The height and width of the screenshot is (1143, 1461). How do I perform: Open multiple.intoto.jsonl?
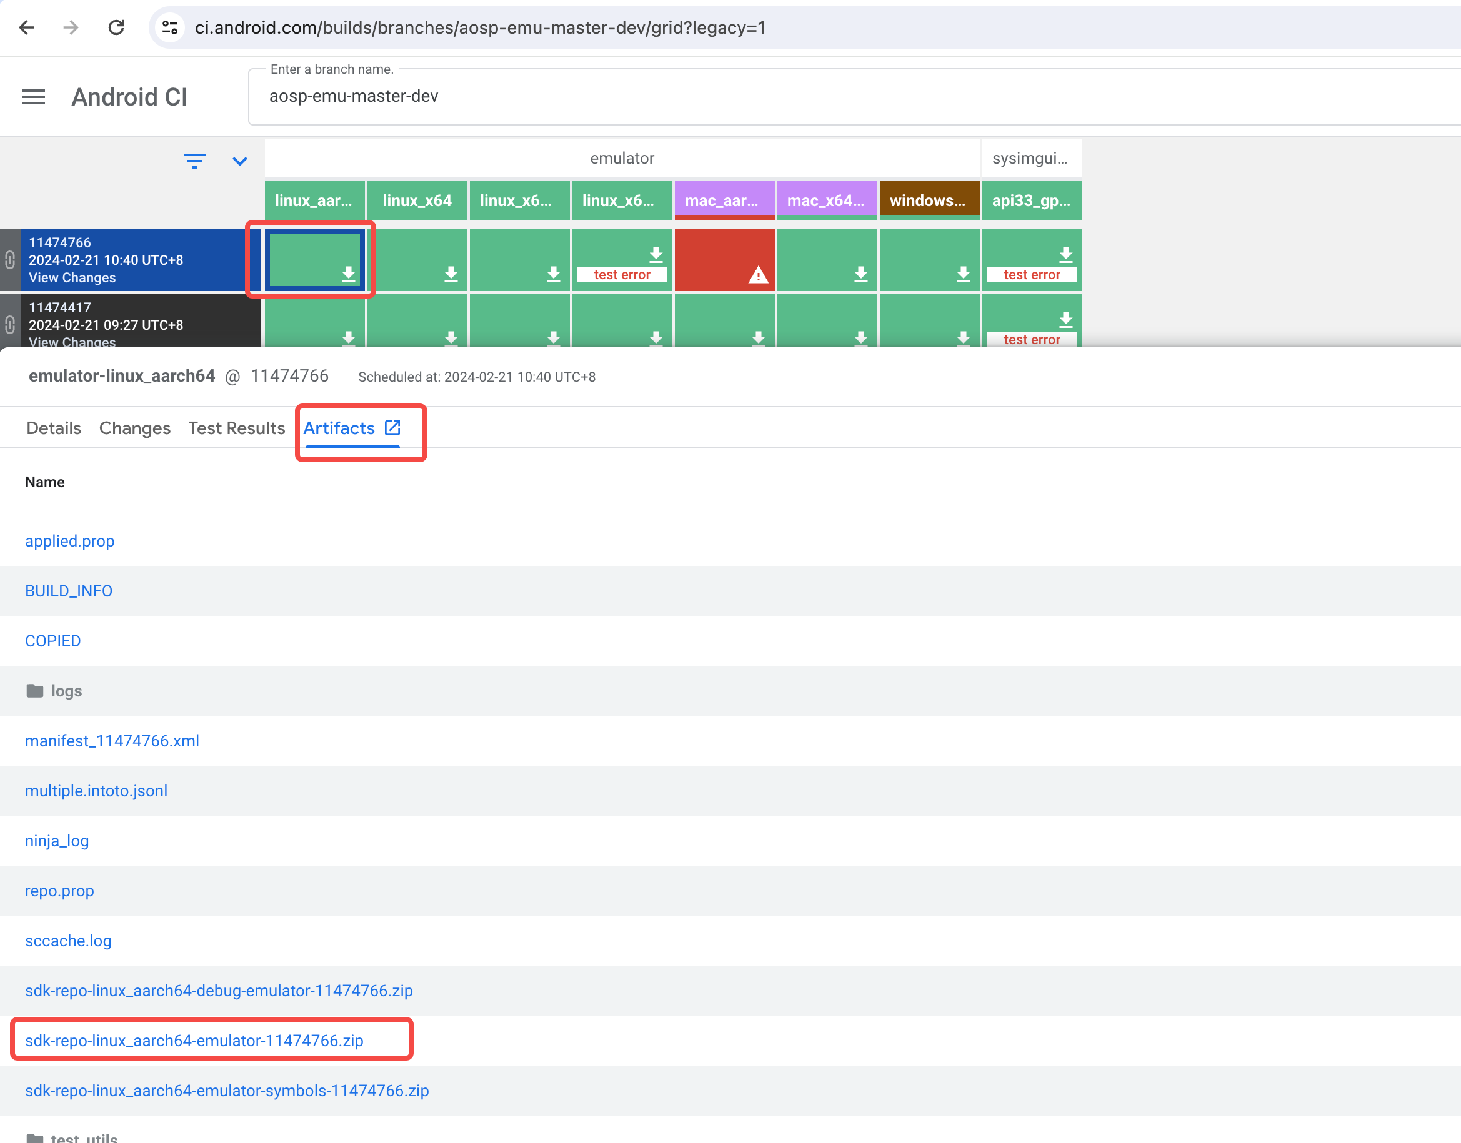96,791
